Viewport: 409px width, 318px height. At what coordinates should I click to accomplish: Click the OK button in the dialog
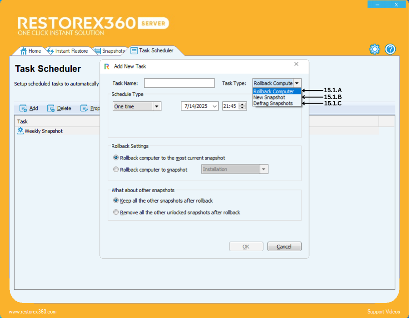pos(246,246)
